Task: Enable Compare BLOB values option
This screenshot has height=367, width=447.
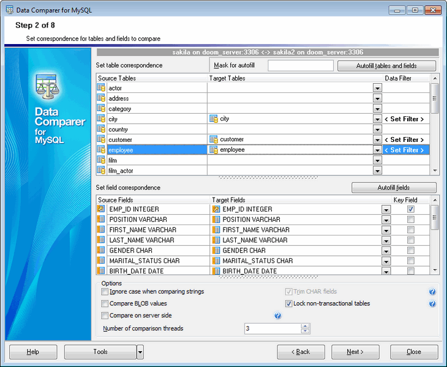Action: click(105, 303)
